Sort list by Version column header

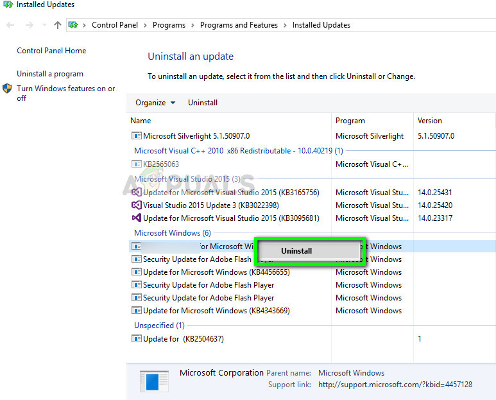(429, 121)
